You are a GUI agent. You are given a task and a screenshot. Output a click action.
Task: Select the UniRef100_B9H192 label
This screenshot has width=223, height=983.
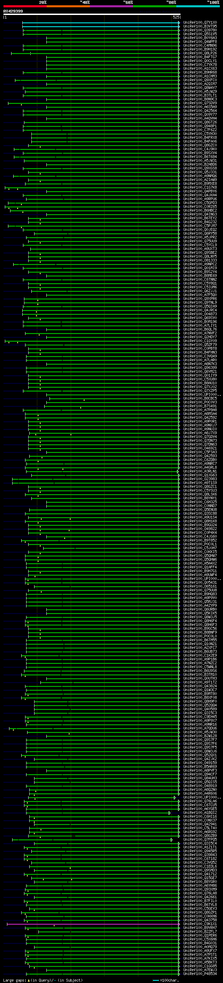tap(200, 49)
